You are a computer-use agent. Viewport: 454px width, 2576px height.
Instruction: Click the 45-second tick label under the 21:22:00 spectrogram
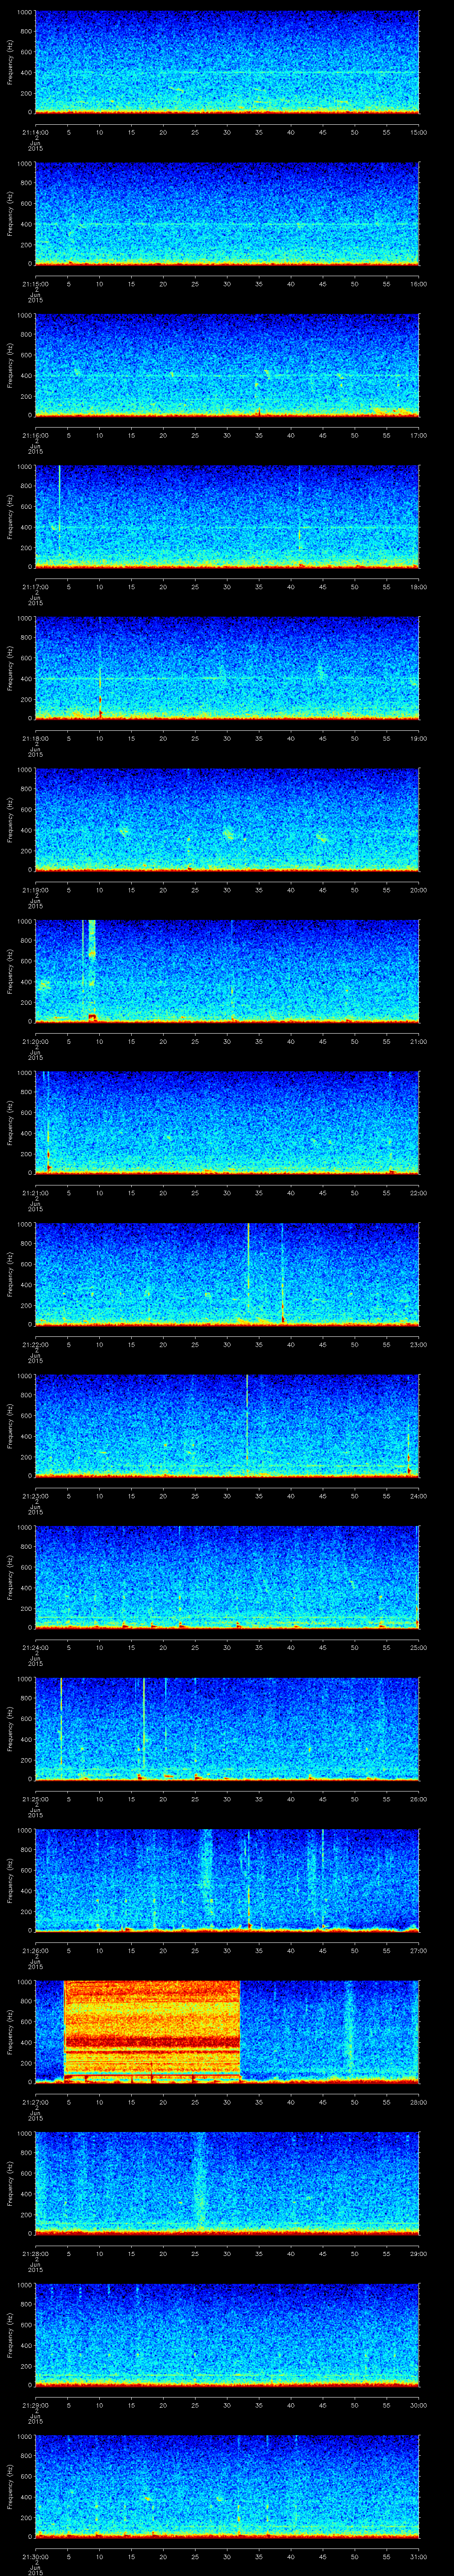[x=322, y=1344]
